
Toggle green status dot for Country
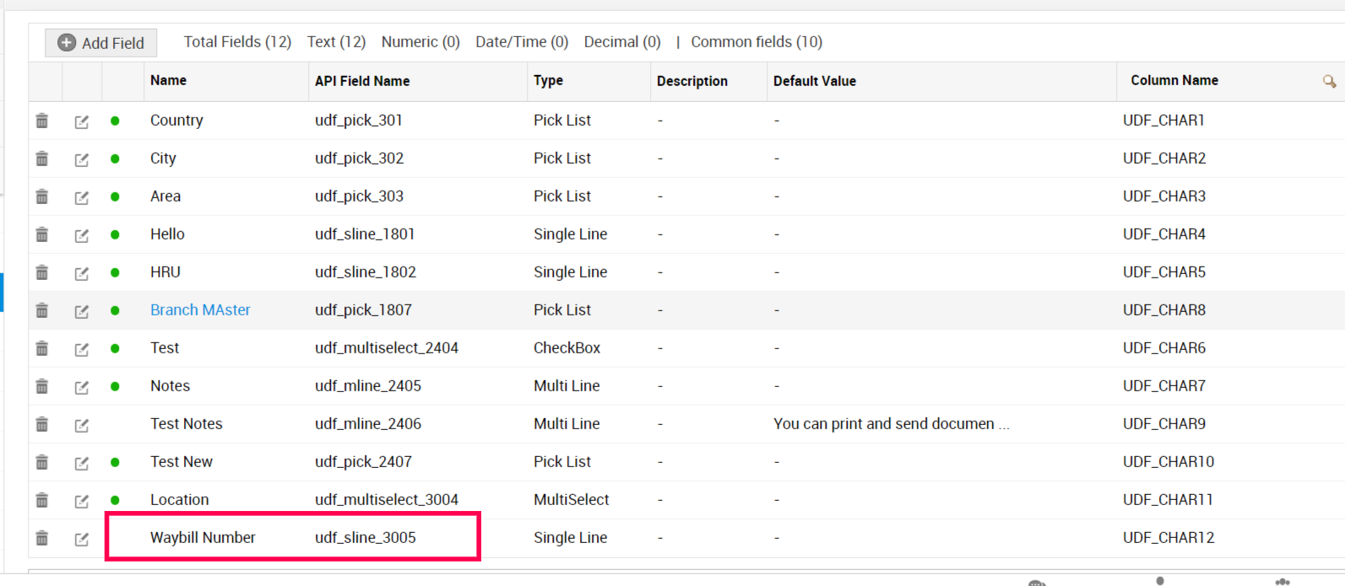point(115,121)
